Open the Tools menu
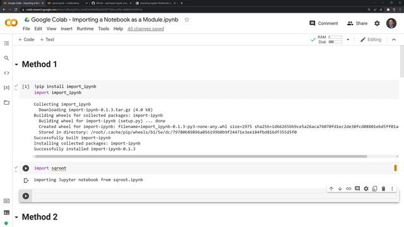 (x=104, y=28)
